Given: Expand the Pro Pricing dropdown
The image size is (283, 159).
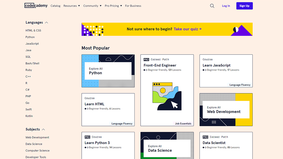Looking at the screenshot, I should [x=113, y=6].
